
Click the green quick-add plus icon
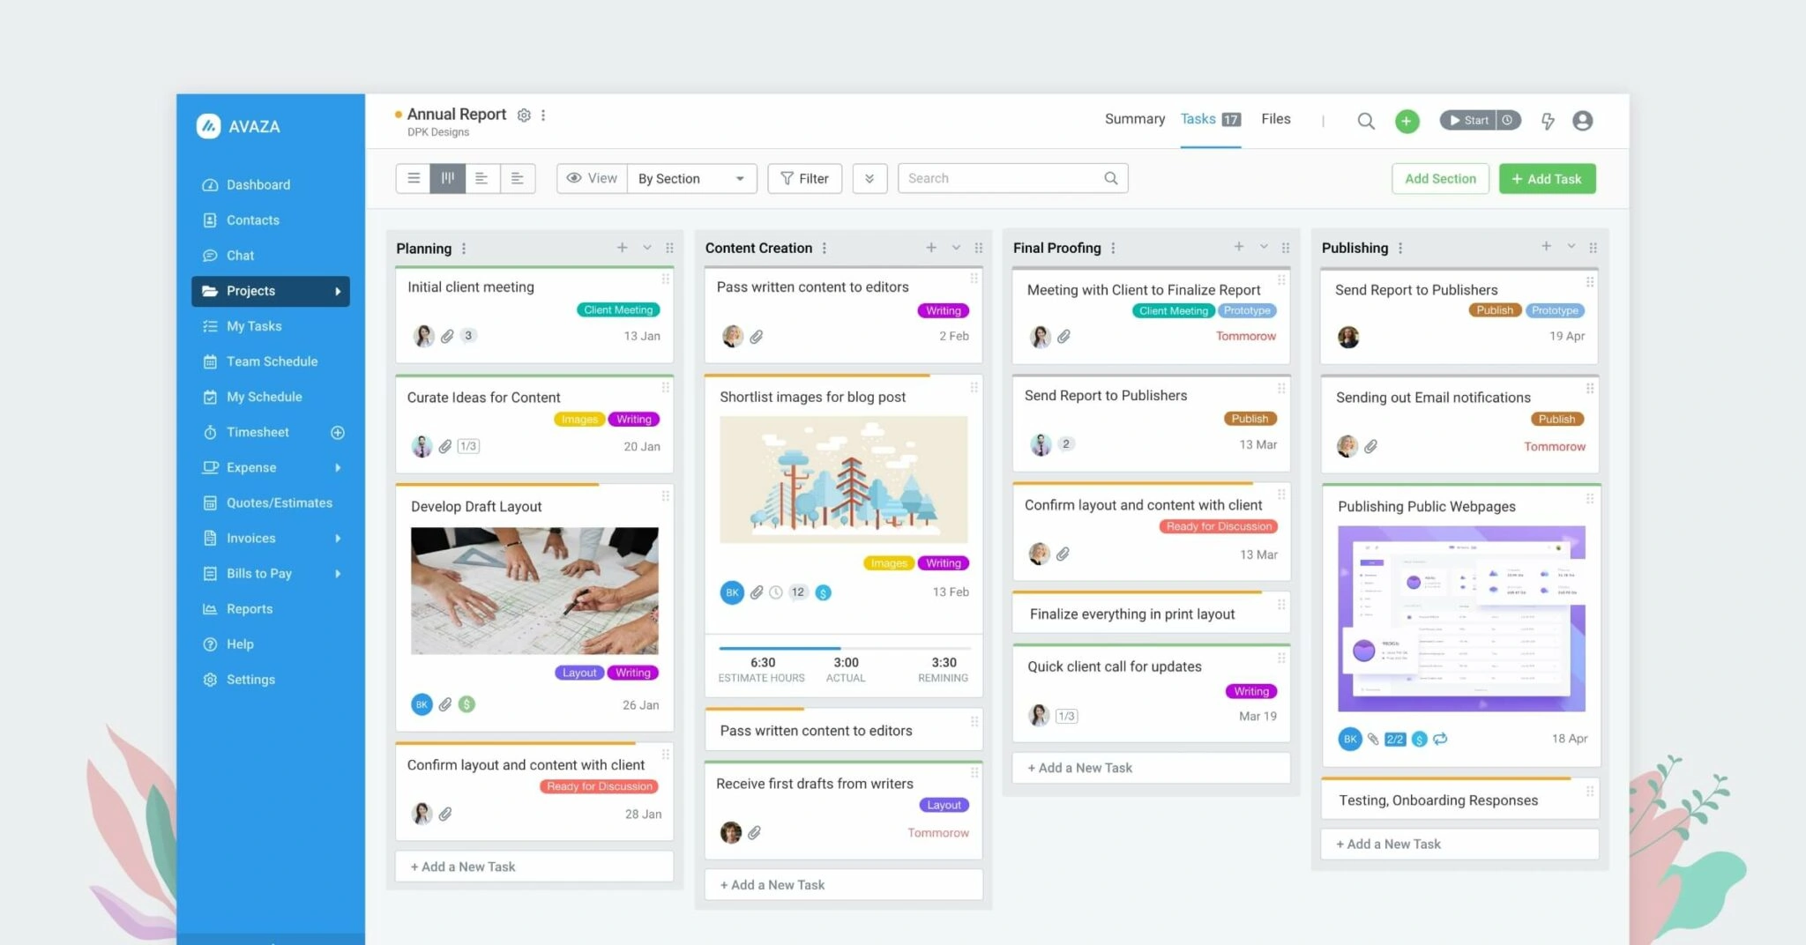pyautogui.click(x=1407, y=121)
